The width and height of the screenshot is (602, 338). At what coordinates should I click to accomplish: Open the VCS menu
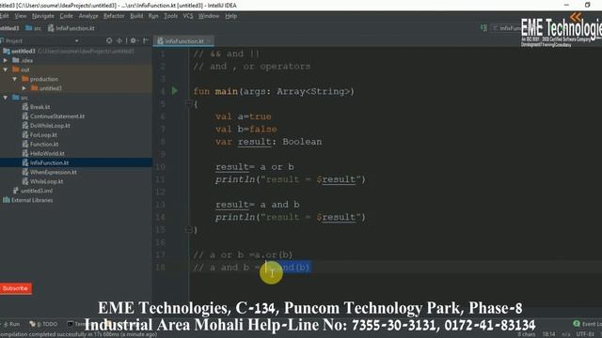188,16
